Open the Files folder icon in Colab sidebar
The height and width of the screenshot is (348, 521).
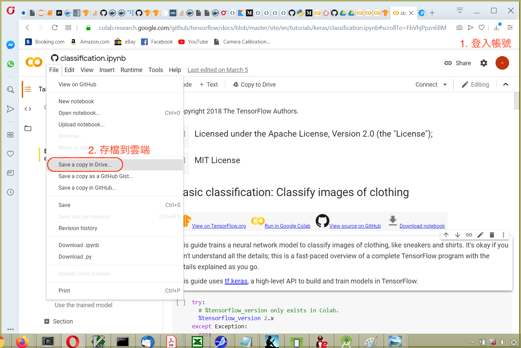pos(28,128)
